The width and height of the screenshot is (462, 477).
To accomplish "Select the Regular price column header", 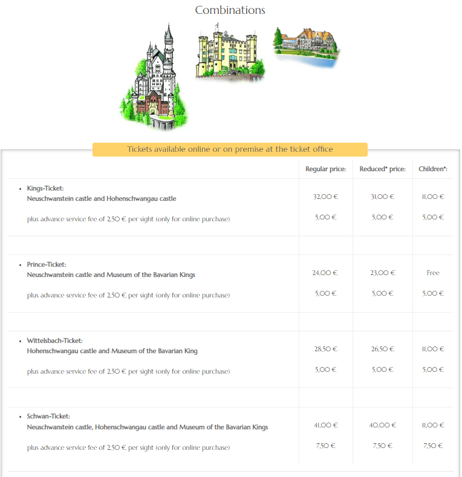I will (x=326, y=169).
